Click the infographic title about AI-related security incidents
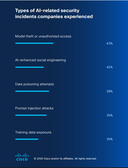 (x=54, y=14)
